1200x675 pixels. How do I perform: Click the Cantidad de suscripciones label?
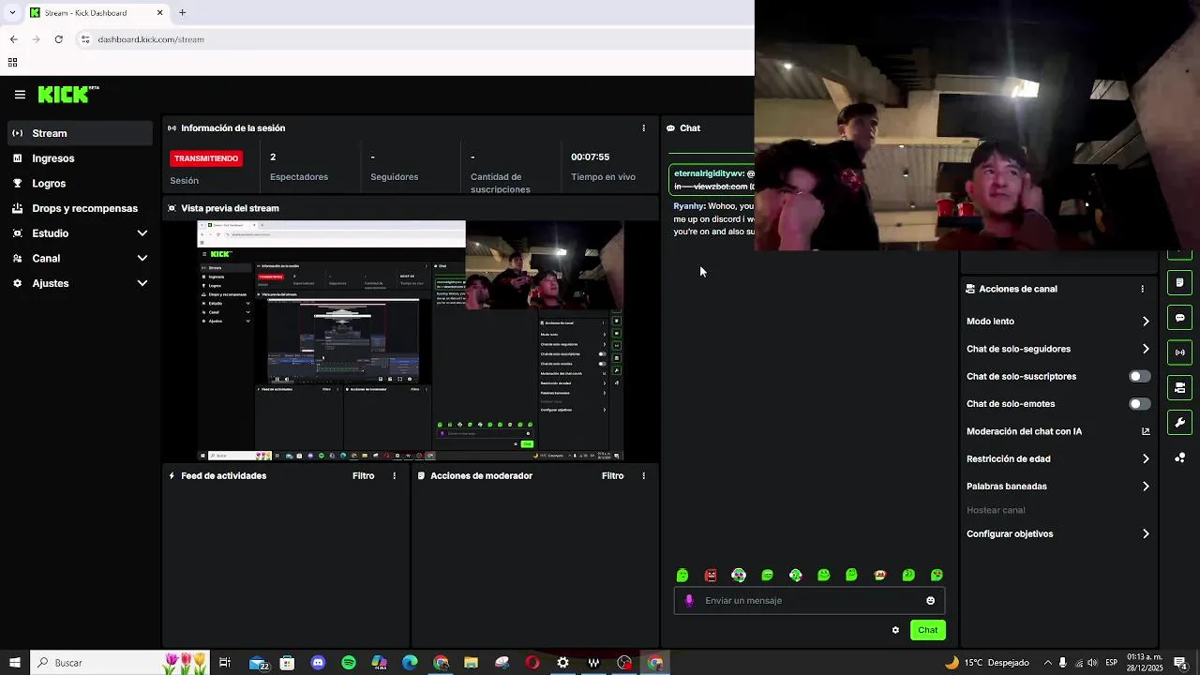pos(501,183)
